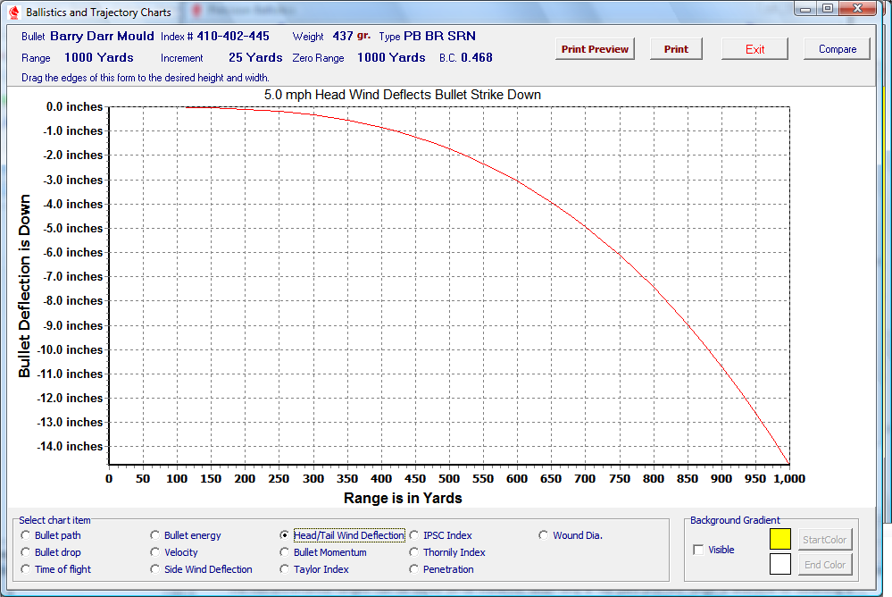
Task: Choose the Thornily Index chart
Action: click(414, 552)
